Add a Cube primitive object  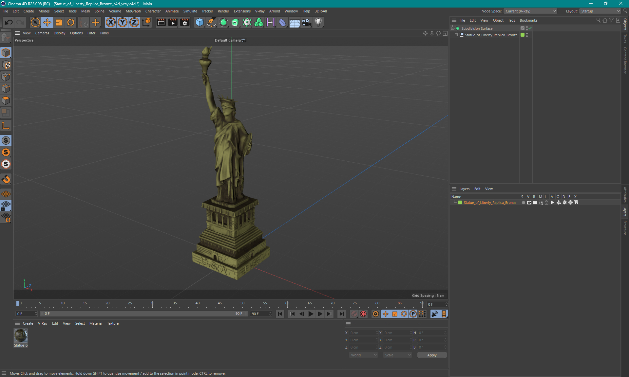click(200, 22)
